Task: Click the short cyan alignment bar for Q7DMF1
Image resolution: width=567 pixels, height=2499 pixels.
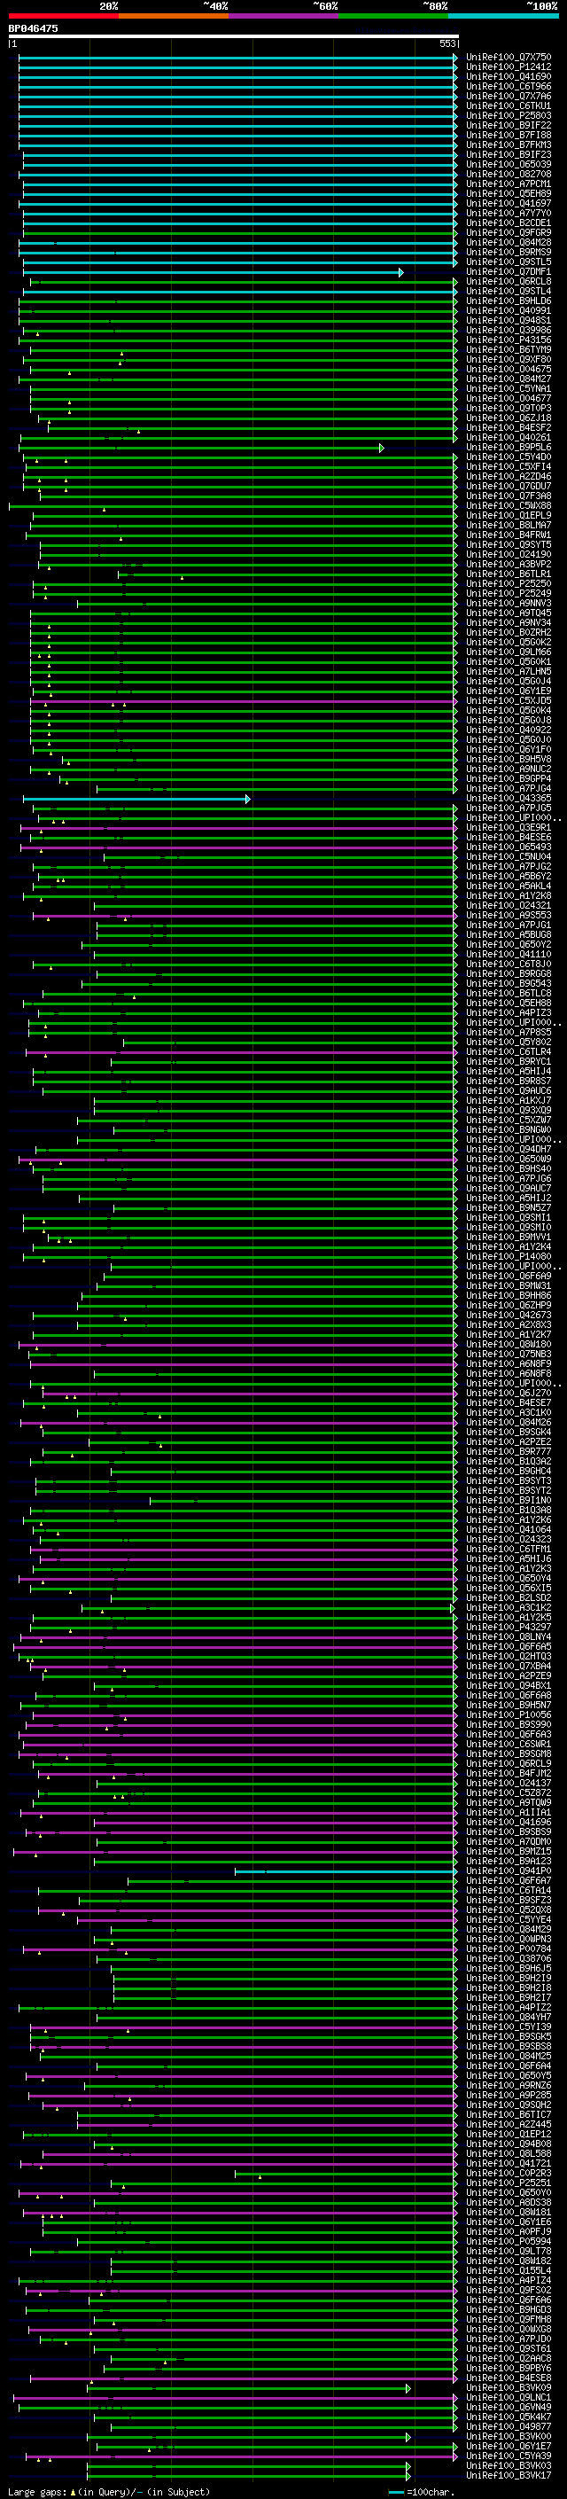Action: pyautogui.click(x=213, y=273)
